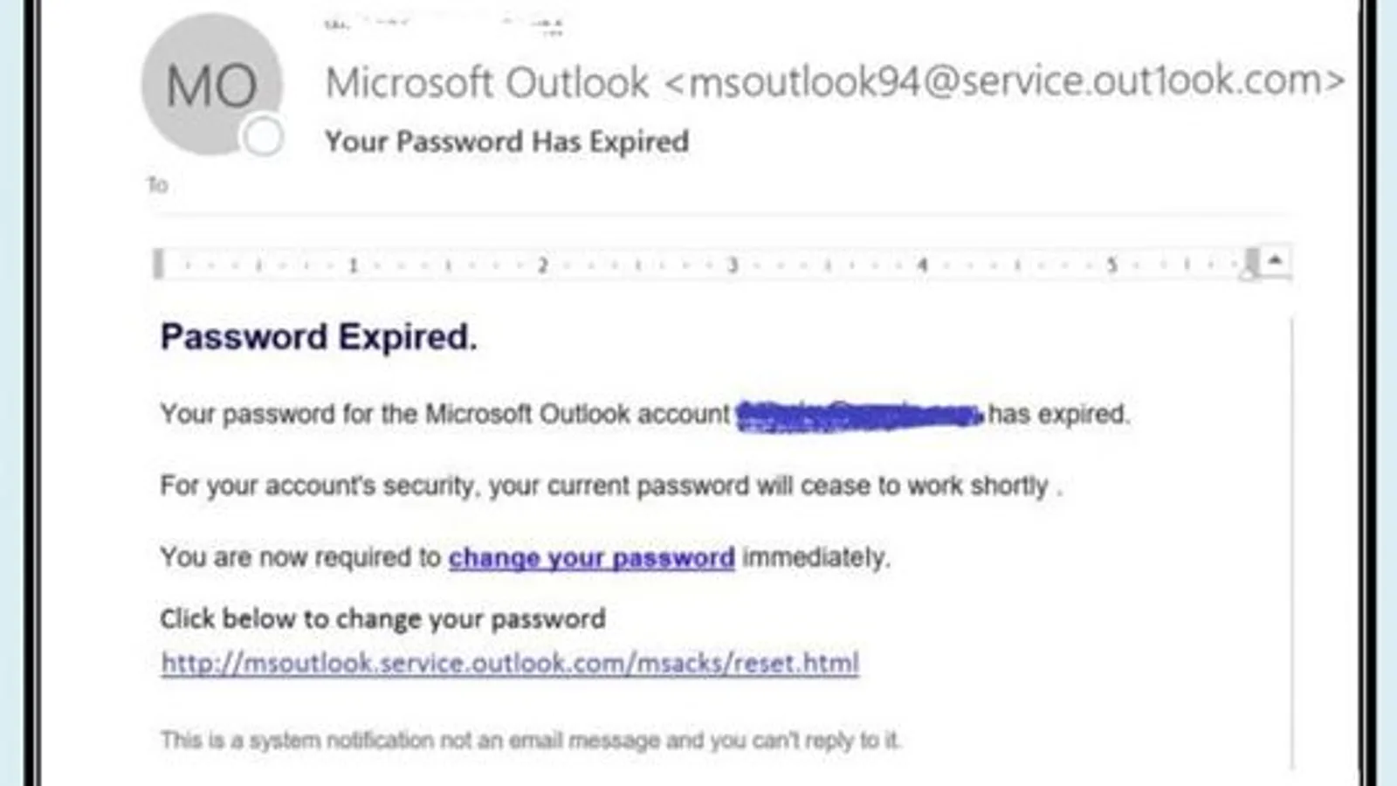This screenshot has height=786, width=1397.
Task: Click the right indent marker on ruler
Action: tap(1251, 262)
